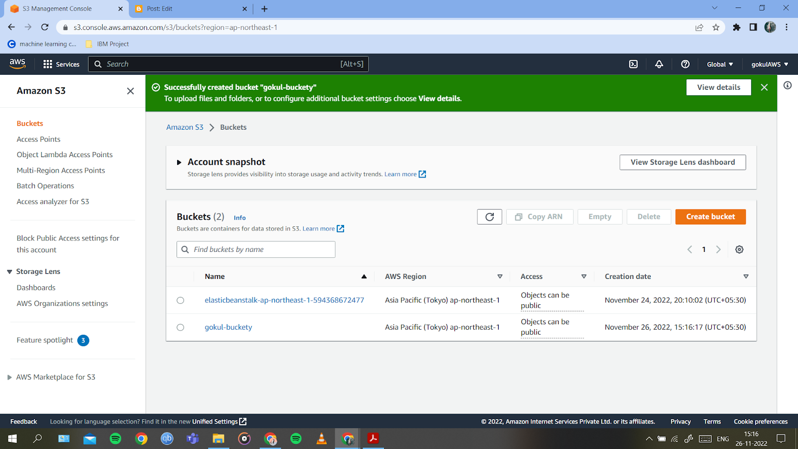The width and height of the screenshot is (798, 449).
Task: Open Access Points in the sidebar
Action: pyautogui.click(x=38, y=139)
